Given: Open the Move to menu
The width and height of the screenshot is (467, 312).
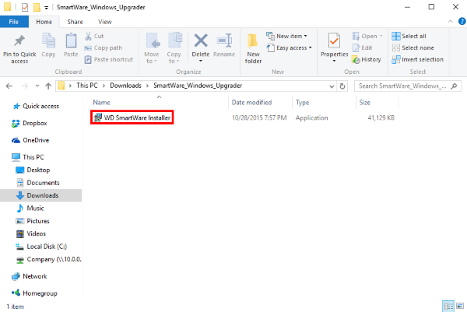Looking at the screenshot, I should coord(152,48).
